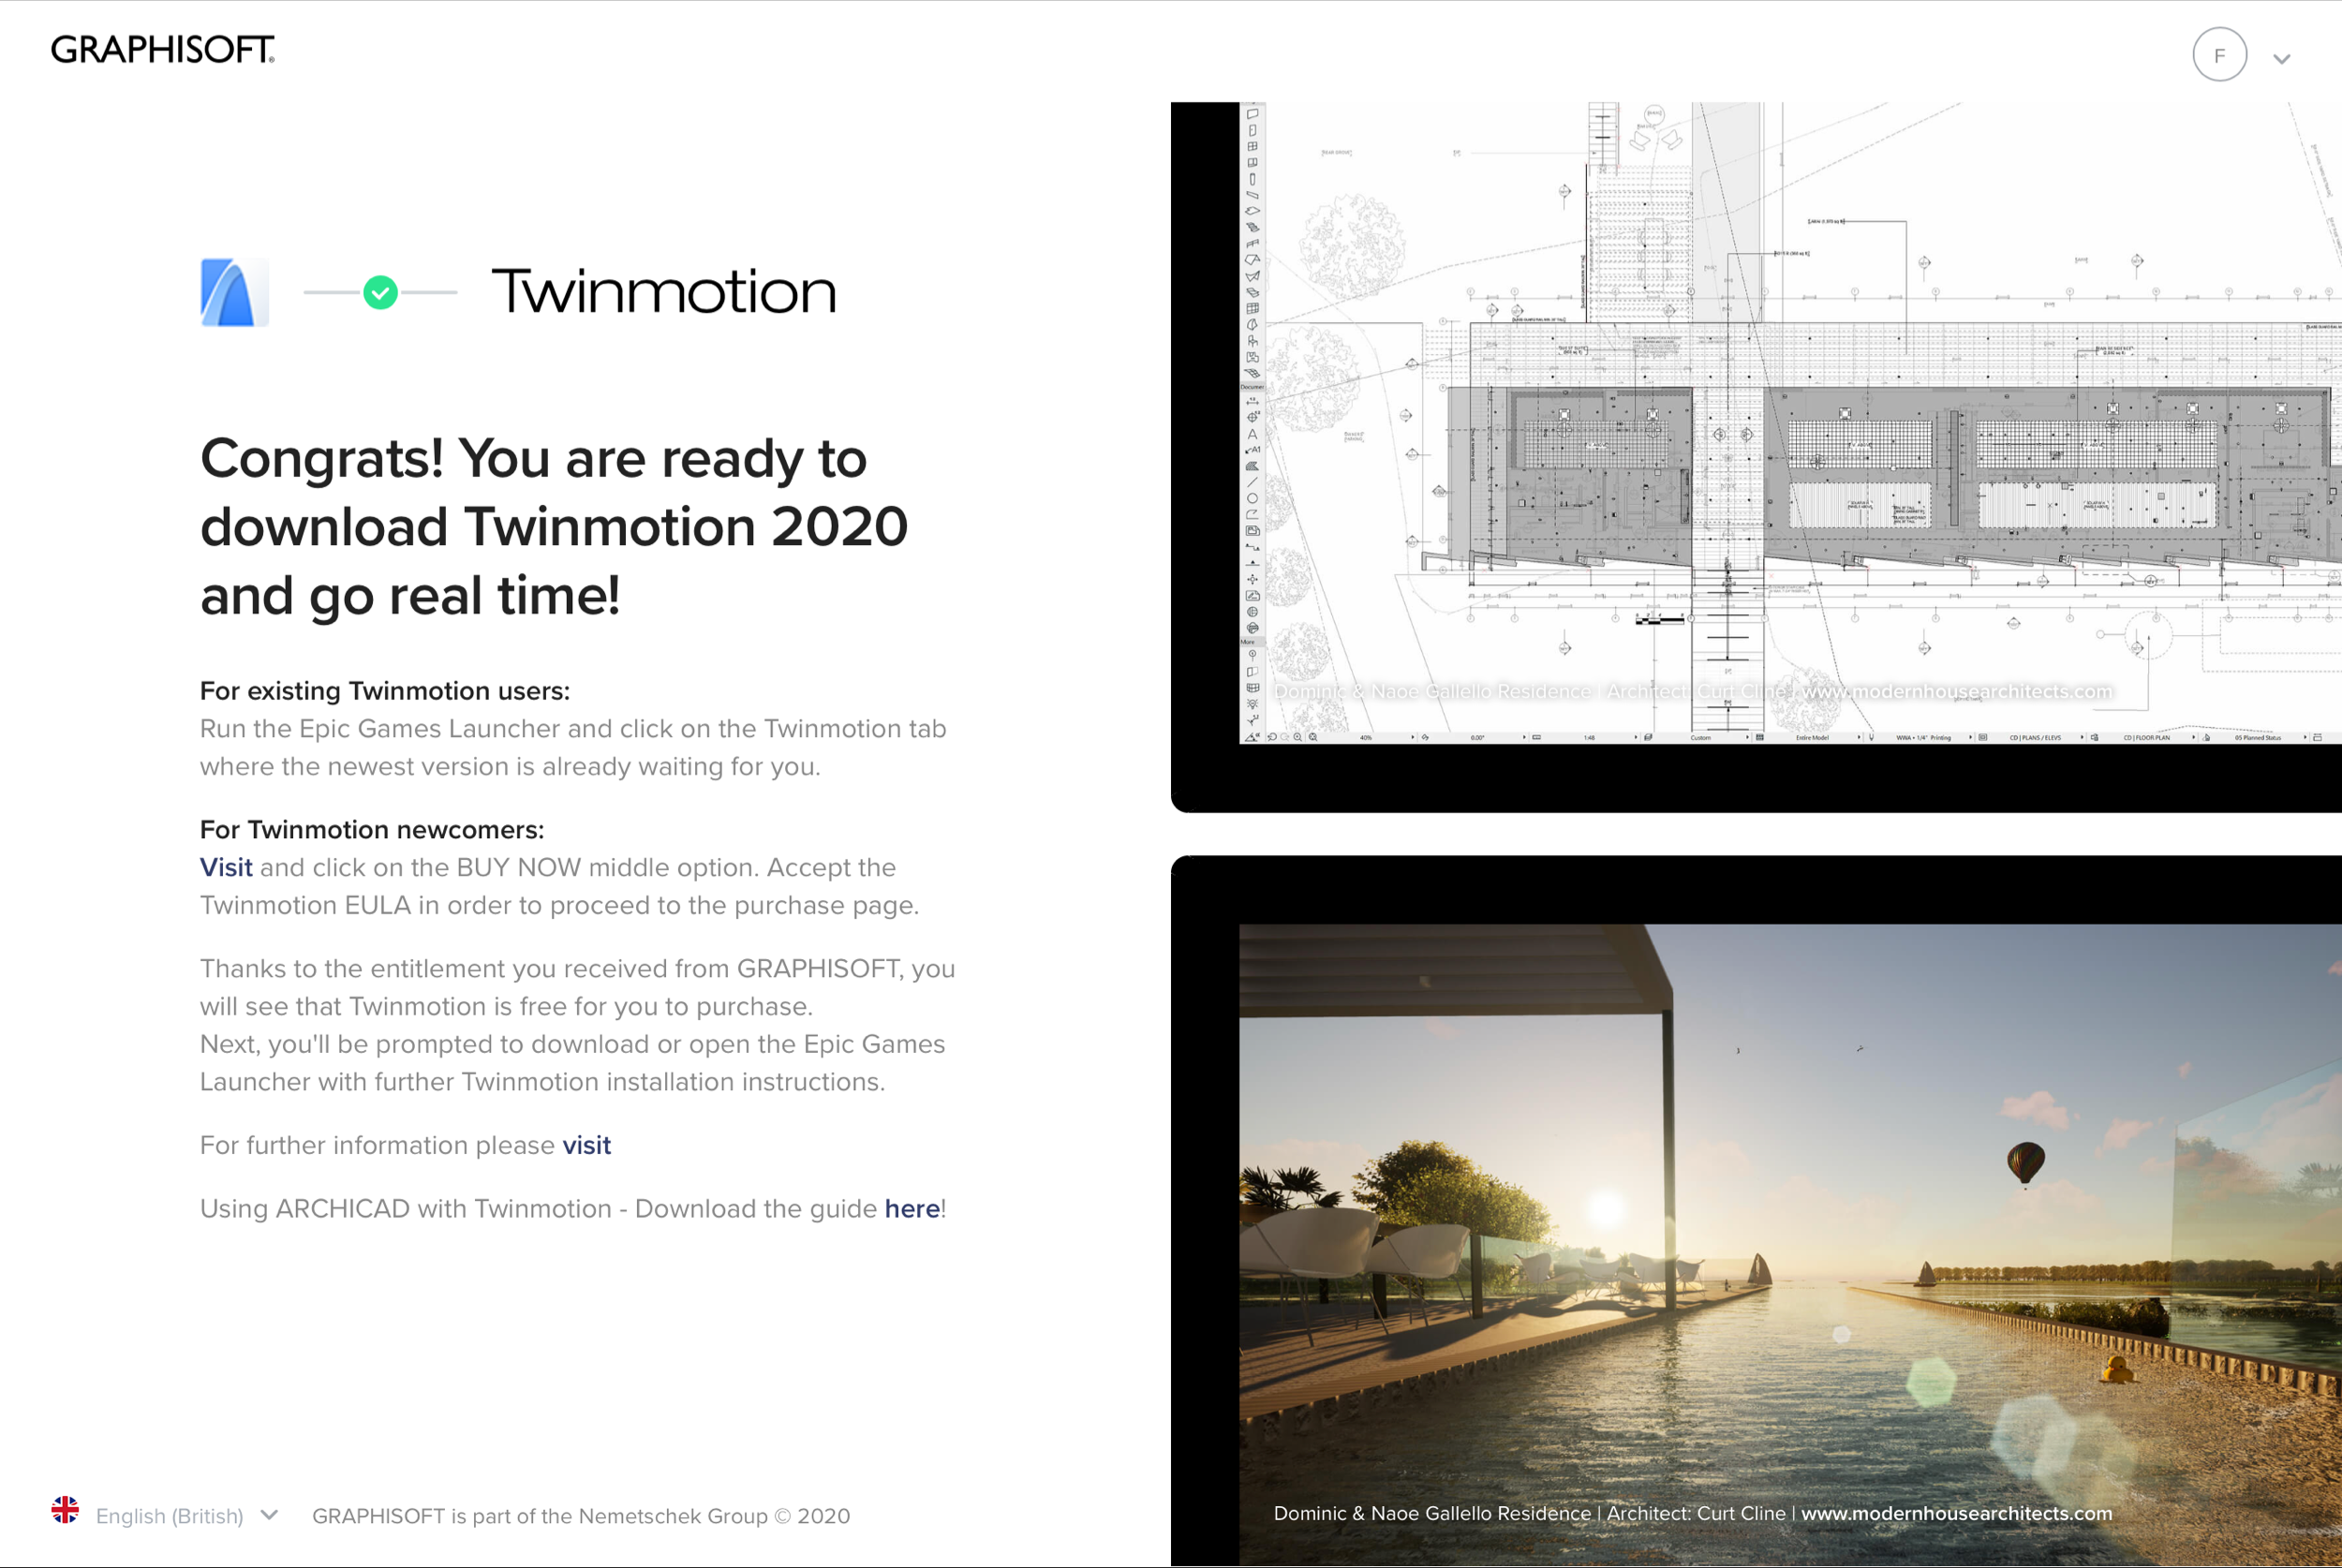Click the Twinmotion logo
The image size is (2342, 1568).
pos(663,292)
